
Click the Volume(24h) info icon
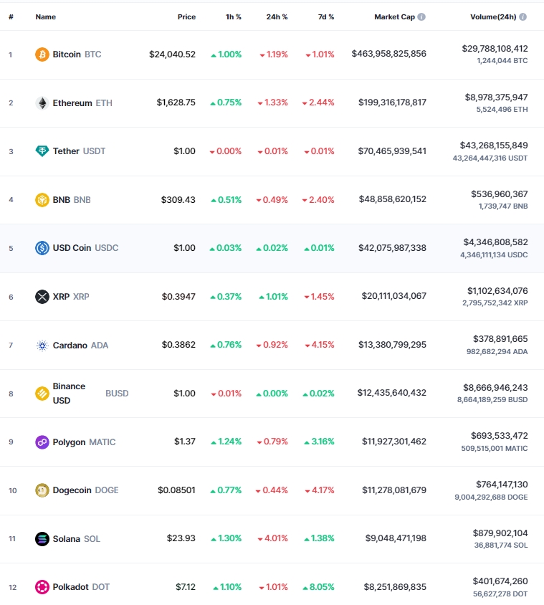pyautogui.click(x=522, y=17)
